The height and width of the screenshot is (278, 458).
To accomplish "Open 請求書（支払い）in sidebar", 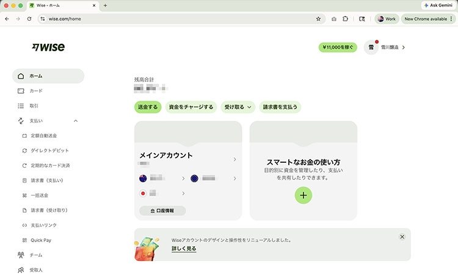I will (x=48, y=180).
